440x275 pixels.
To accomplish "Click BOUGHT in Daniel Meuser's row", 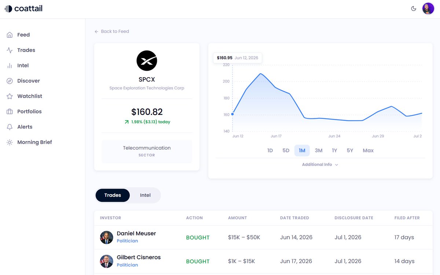I will pos(198,238).
